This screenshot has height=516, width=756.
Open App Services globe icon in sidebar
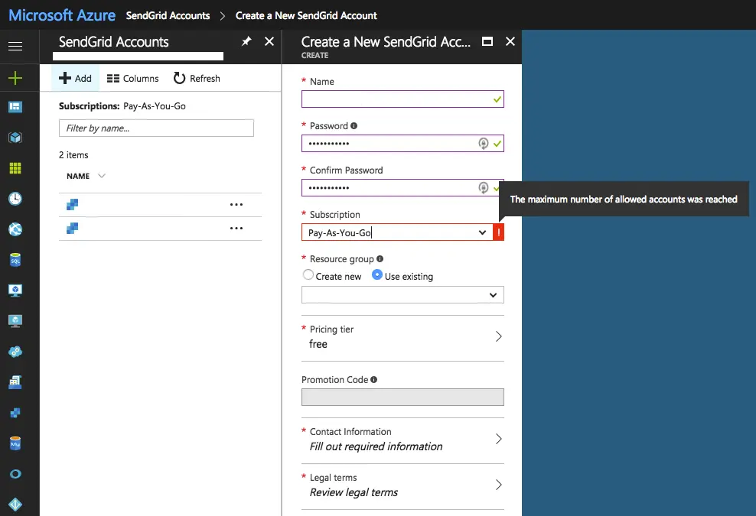15,229
